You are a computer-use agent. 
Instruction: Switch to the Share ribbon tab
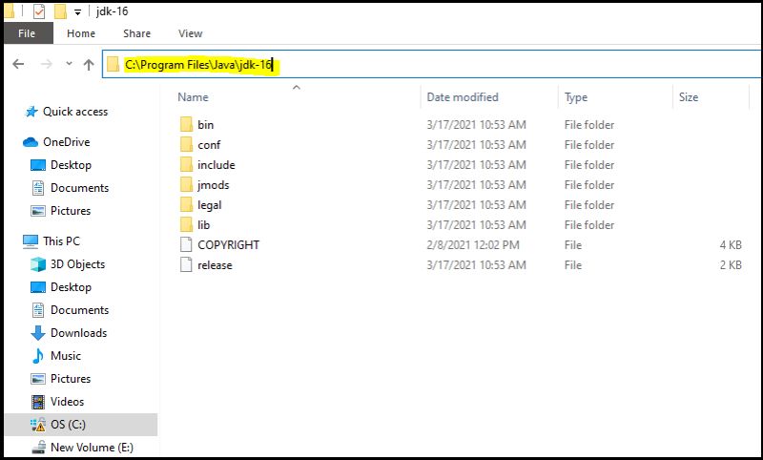(x=136, y=33)
